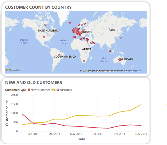
Task: Select the Singapore customer bubble
Action: [110, 51]
